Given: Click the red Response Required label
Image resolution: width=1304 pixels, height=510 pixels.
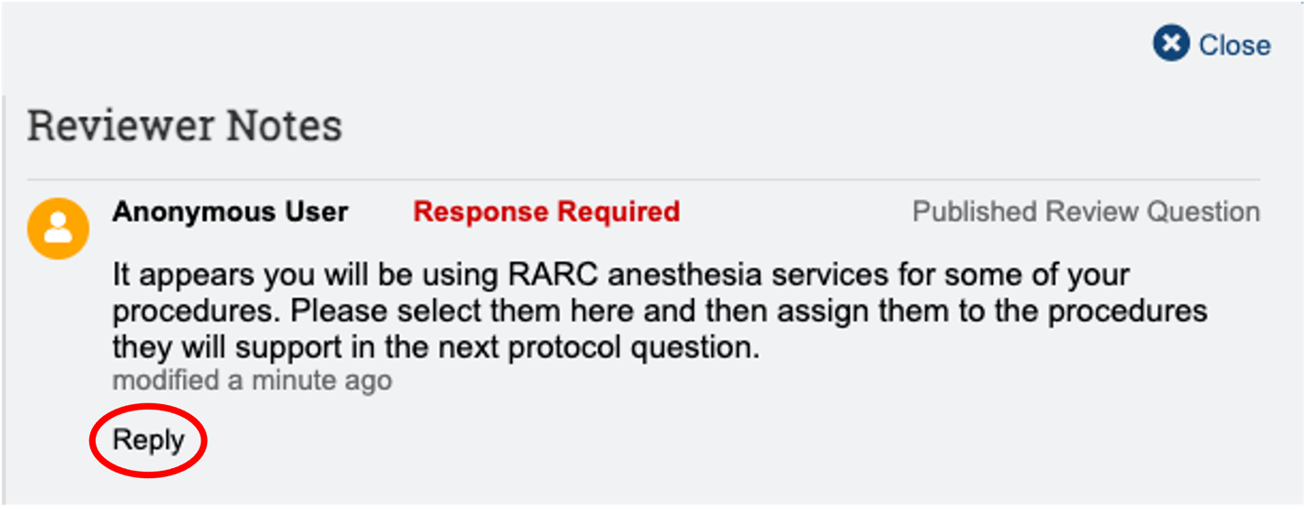Looking at the screenshot, I should click(546, 212).
